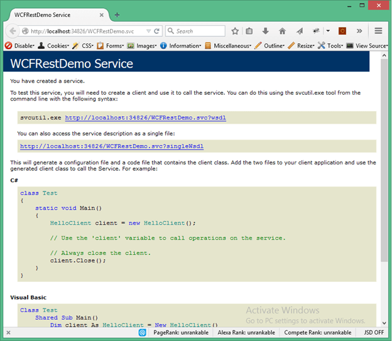
Task: Toggle the JSD OFF status button
Action: [x=374, y=332]
